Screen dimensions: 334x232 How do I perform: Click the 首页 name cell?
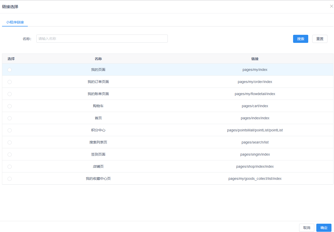[98, 118]
